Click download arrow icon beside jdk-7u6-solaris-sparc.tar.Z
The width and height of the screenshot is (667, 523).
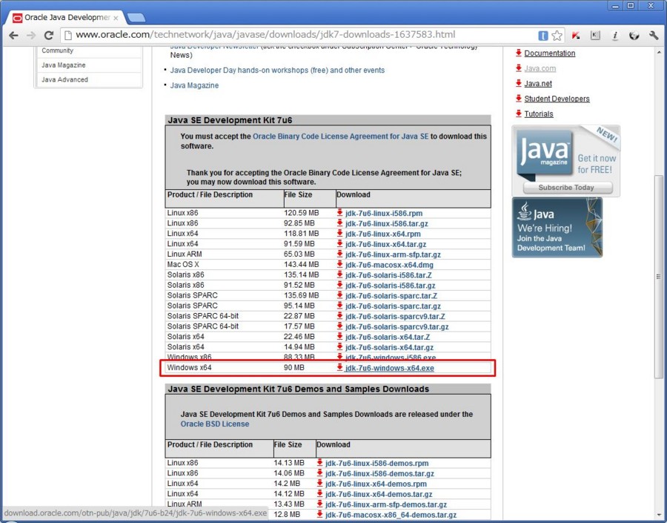tap(339, 295)
